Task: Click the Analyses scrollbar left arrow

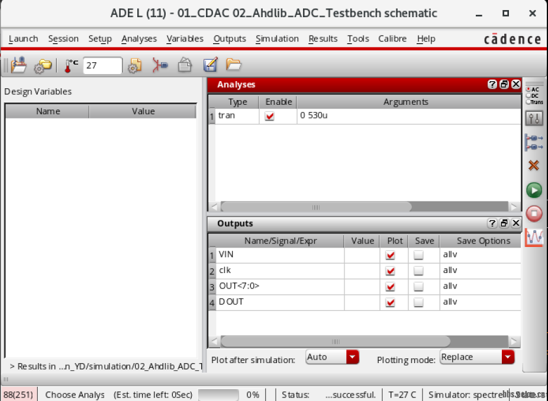Action: pyautogui.click(x=214, y=207)
